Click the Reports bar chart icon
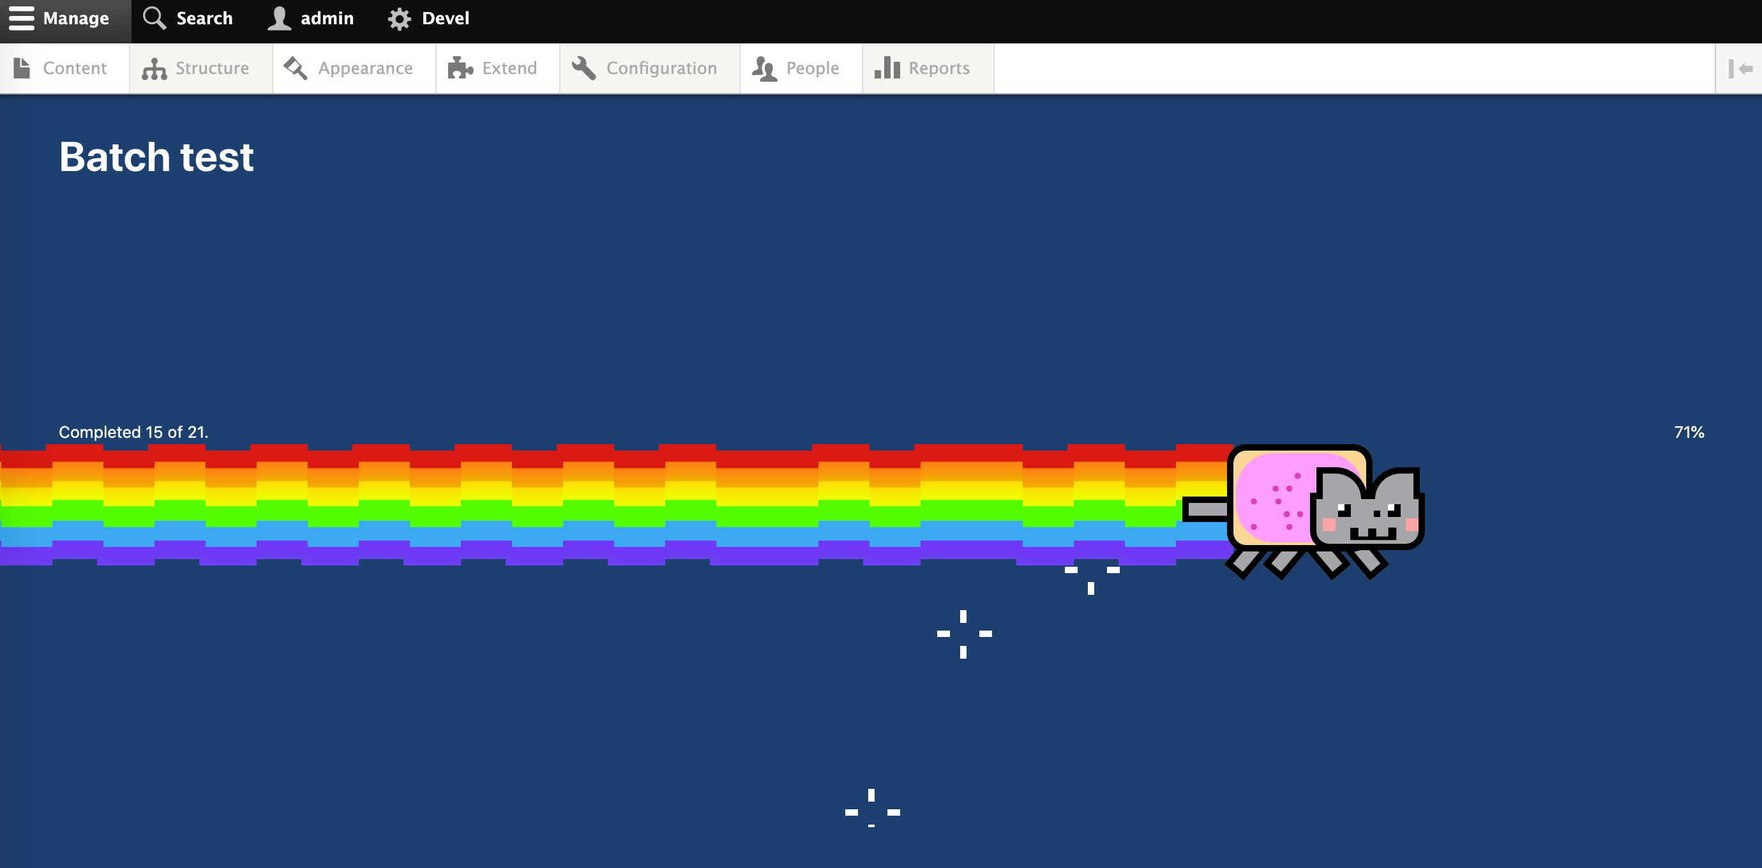The width and height of the screenshot is (1762, 868). point(887,68)
